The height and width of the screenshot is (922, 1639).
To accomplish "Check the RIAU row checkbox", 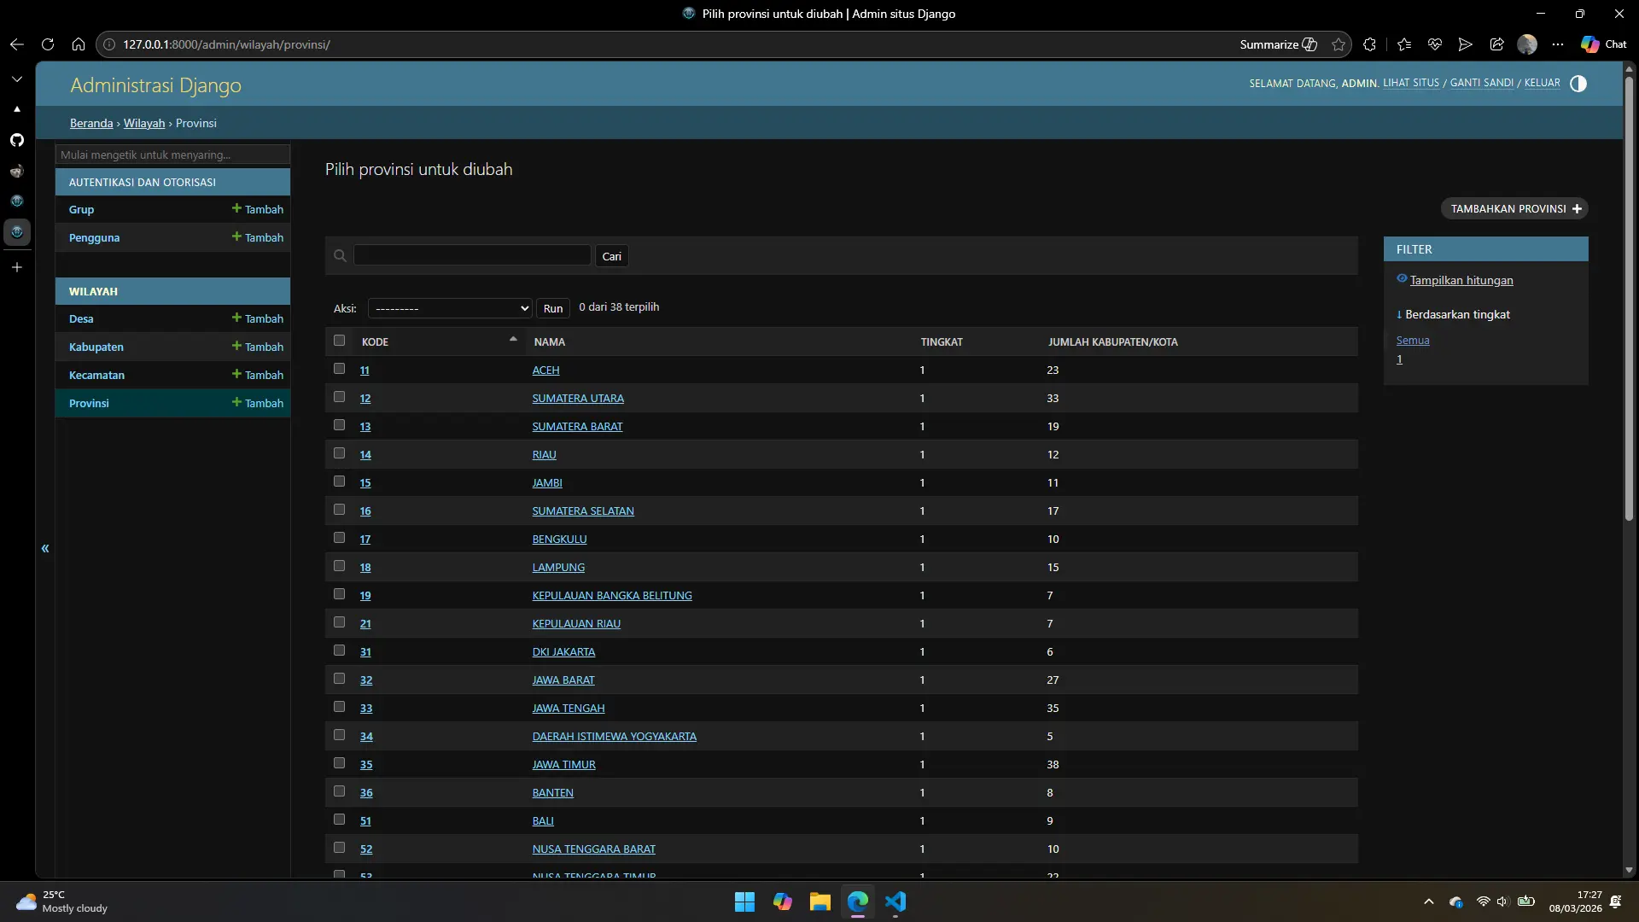I will tap(339, 453).
